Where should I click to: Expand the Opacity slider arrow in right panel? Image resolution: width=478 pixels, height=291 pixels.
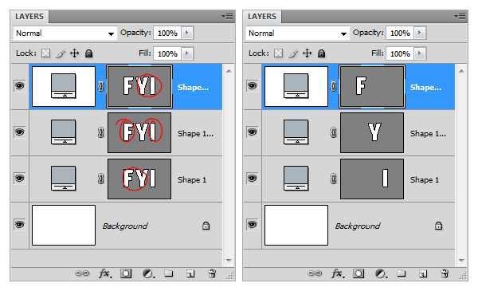click(x=420, y=33)
